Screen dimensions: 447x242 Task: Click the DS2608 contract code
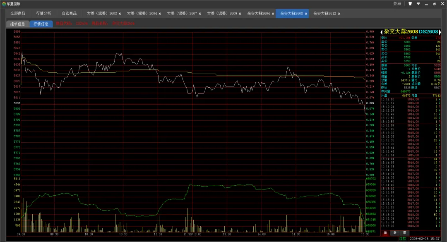pyautogui.click(x=428, y=31)
